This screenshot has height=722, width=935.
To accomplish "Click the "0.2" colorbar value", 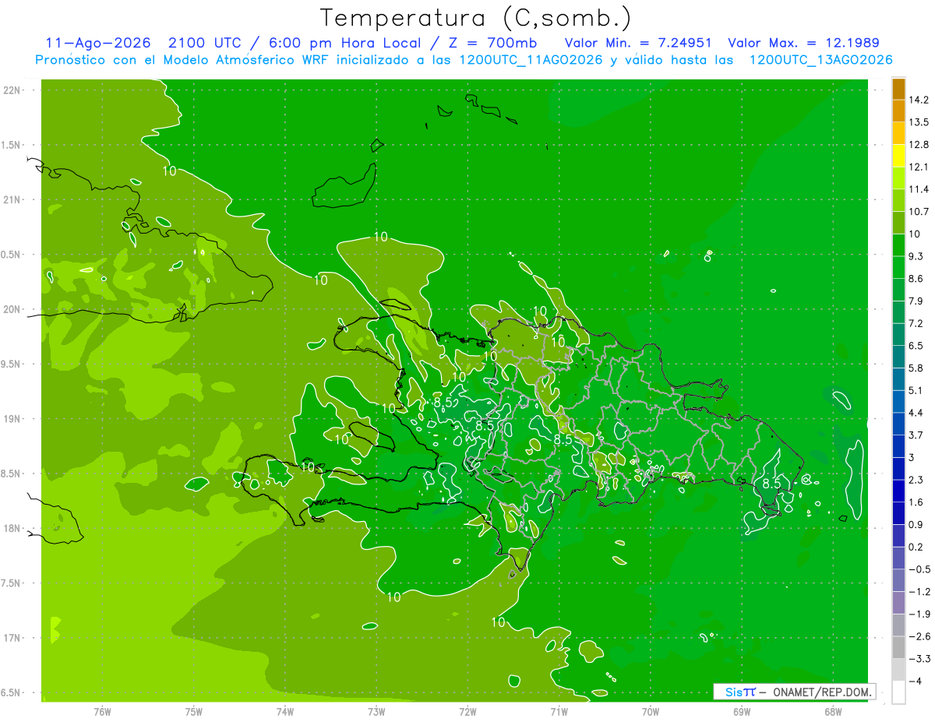I will [x=916, y=547].
